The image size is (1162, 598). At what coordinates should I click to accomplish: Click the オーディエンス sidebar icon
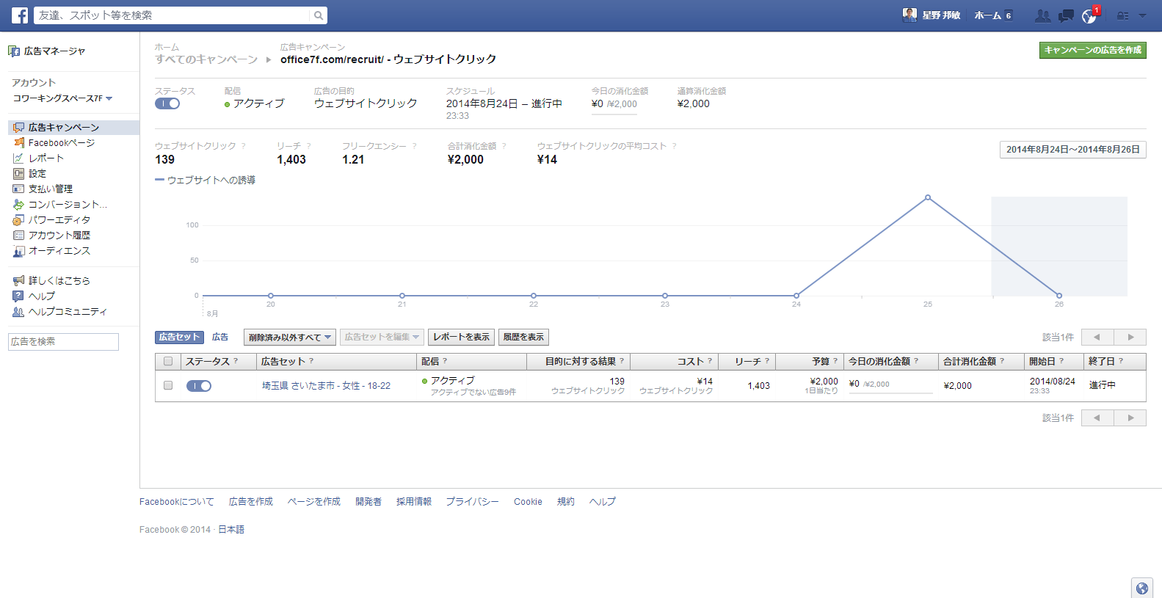click(x=18, y=251)
